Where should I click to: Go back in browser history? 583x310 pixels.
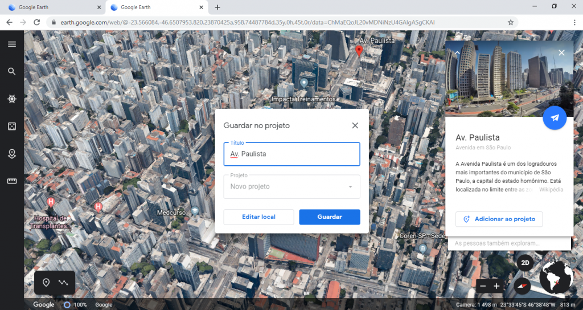click(x=10, y=22)
